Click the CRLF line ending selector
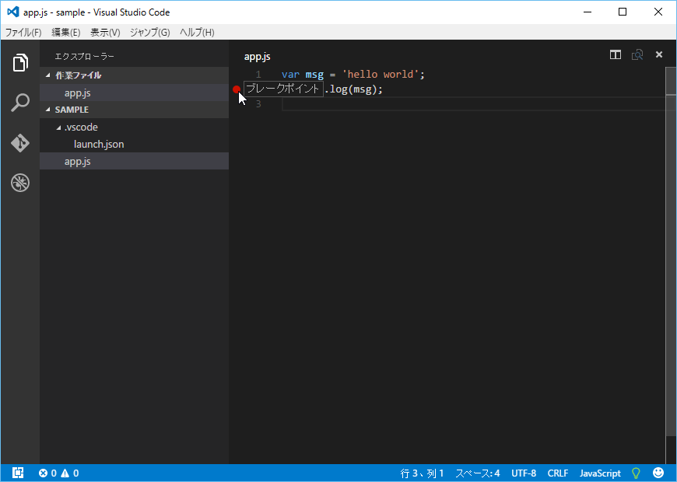677x482 pixels. click(558, 473)
